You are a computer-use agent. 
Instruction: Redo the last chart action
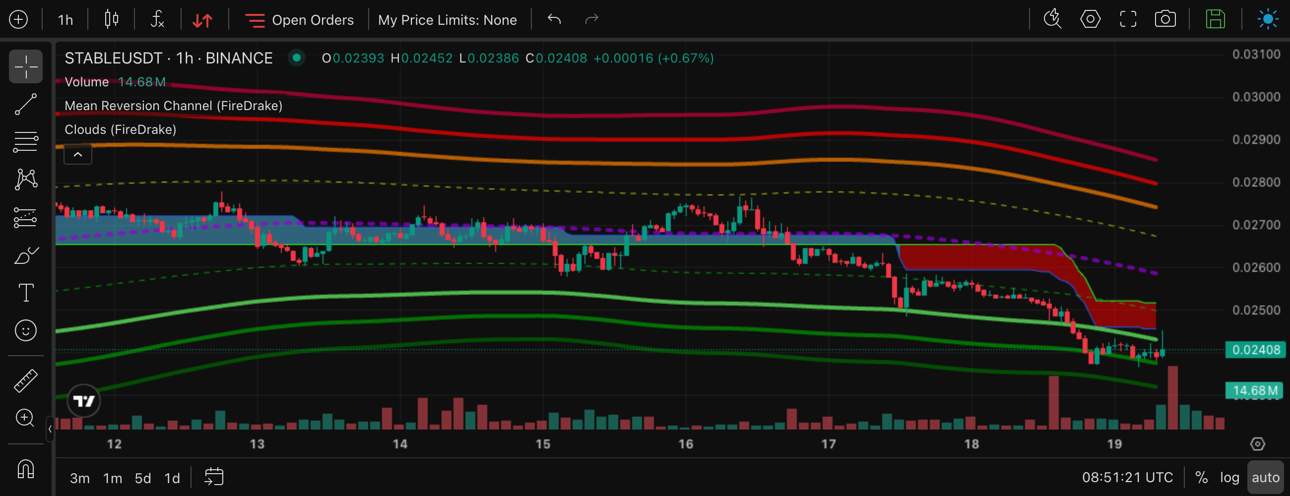pyautogui.click(x=592, y=19)
